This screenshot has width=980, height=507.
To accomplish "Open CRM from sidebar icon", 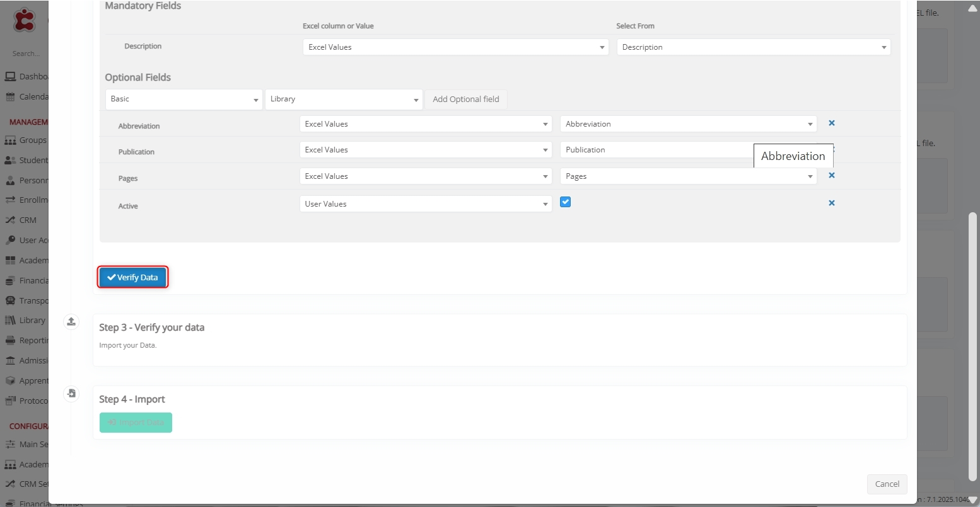I will tap(10, 220).
